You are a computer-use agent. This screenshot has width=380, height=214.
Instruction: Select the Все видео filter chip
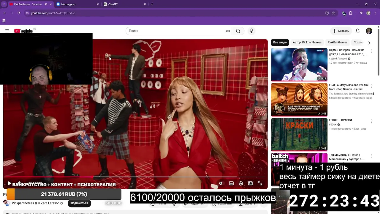pos(280,43)
